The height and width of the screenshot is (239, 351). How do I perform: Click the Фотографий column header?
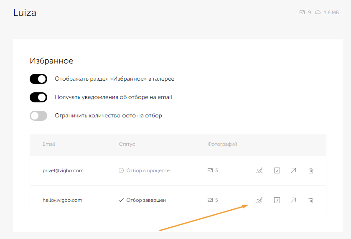coord(222,144)
